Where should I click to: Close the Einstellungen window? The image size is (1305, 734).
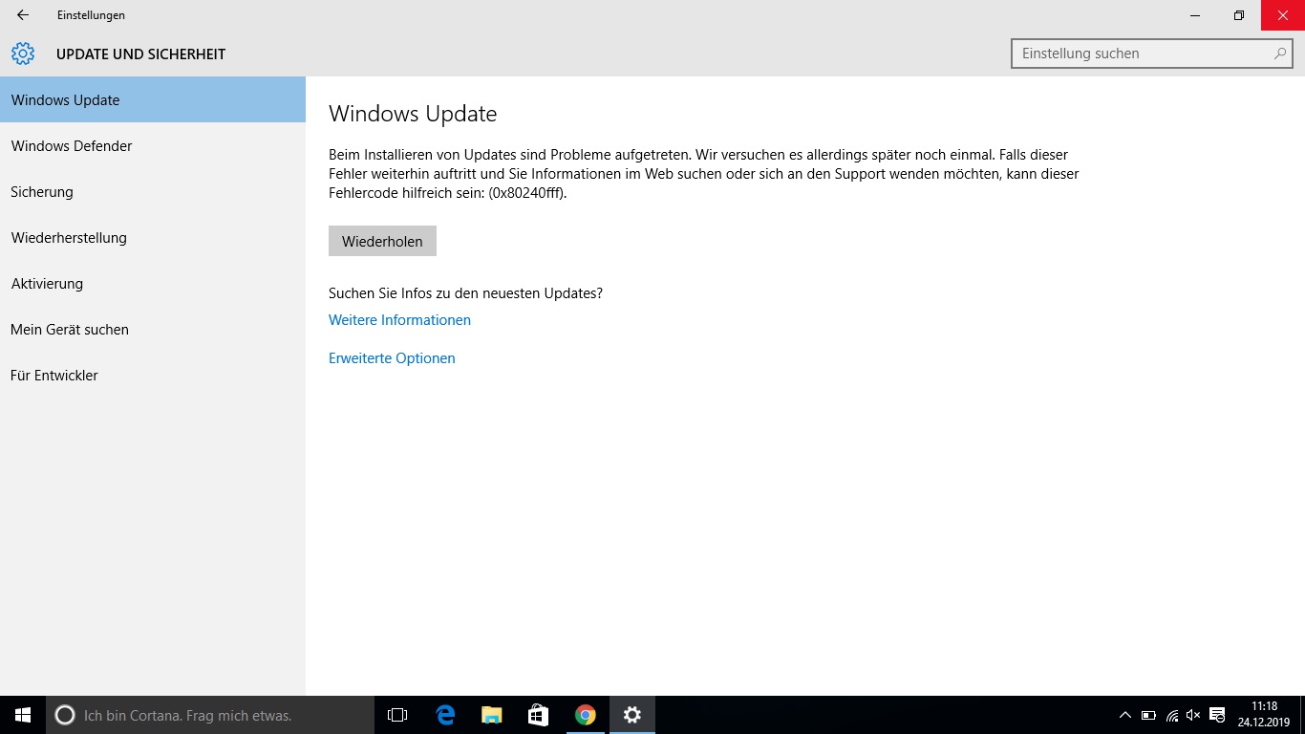(x=1283, y=15)
